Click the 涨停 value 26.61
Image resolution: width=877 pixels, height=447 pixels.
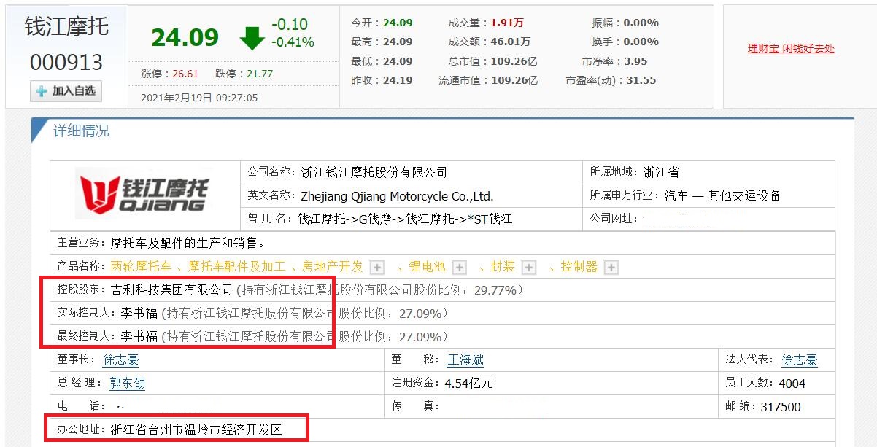coord(185,74)
